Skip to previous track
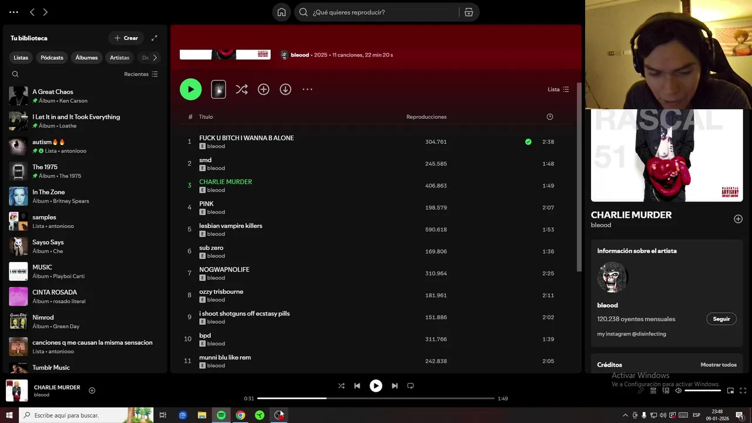This screenshot has width=752, height=423. click(x=357, y=386)
